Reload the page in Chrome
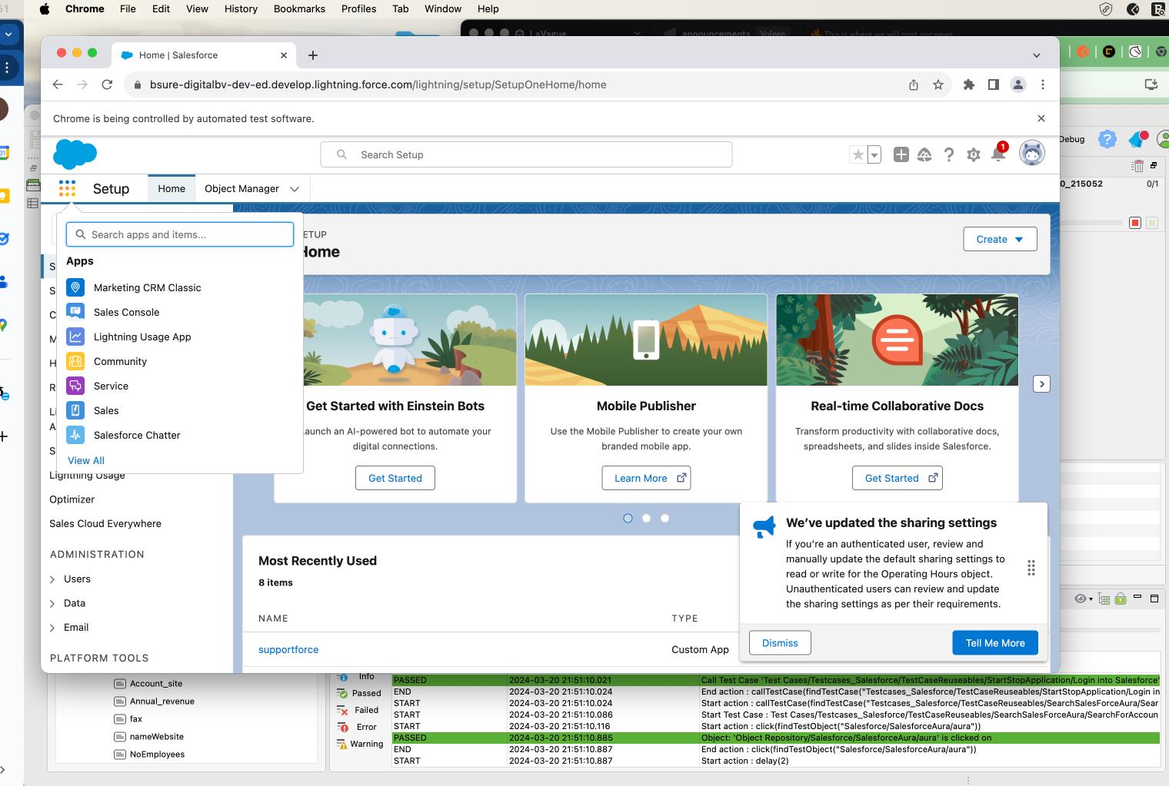This screenshot has width=1169, height=786. [x=107, y=85]
